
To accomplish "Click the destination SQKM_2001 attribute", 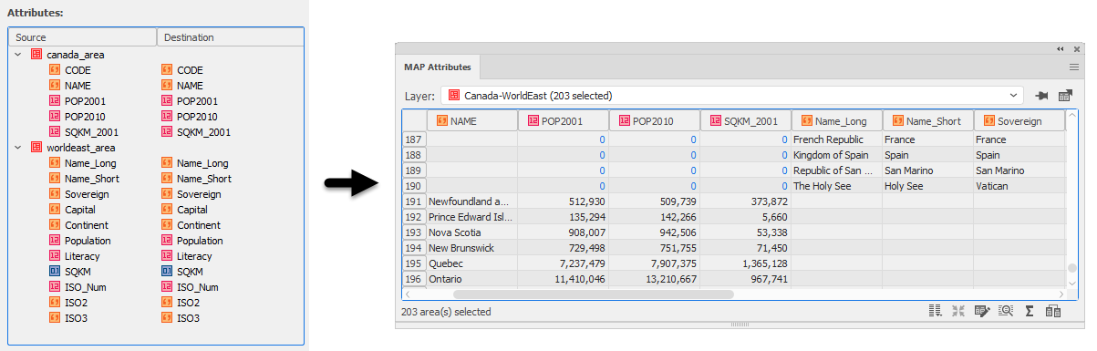I will (x=204, y=132).
